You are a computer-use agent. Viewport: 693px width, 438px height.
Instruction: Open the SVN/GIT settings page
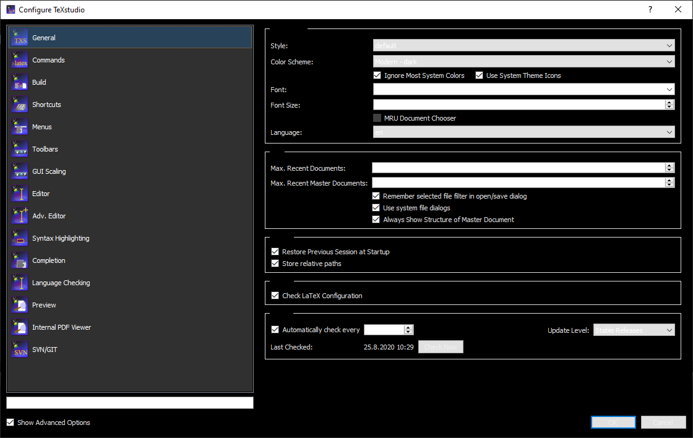point(130,350)
